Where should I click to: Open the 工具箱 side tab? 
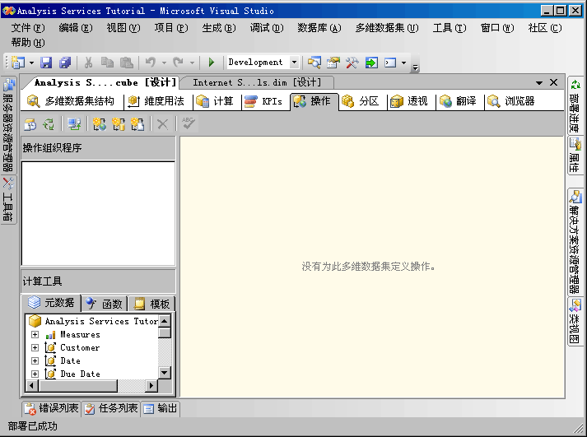point(8,199)
